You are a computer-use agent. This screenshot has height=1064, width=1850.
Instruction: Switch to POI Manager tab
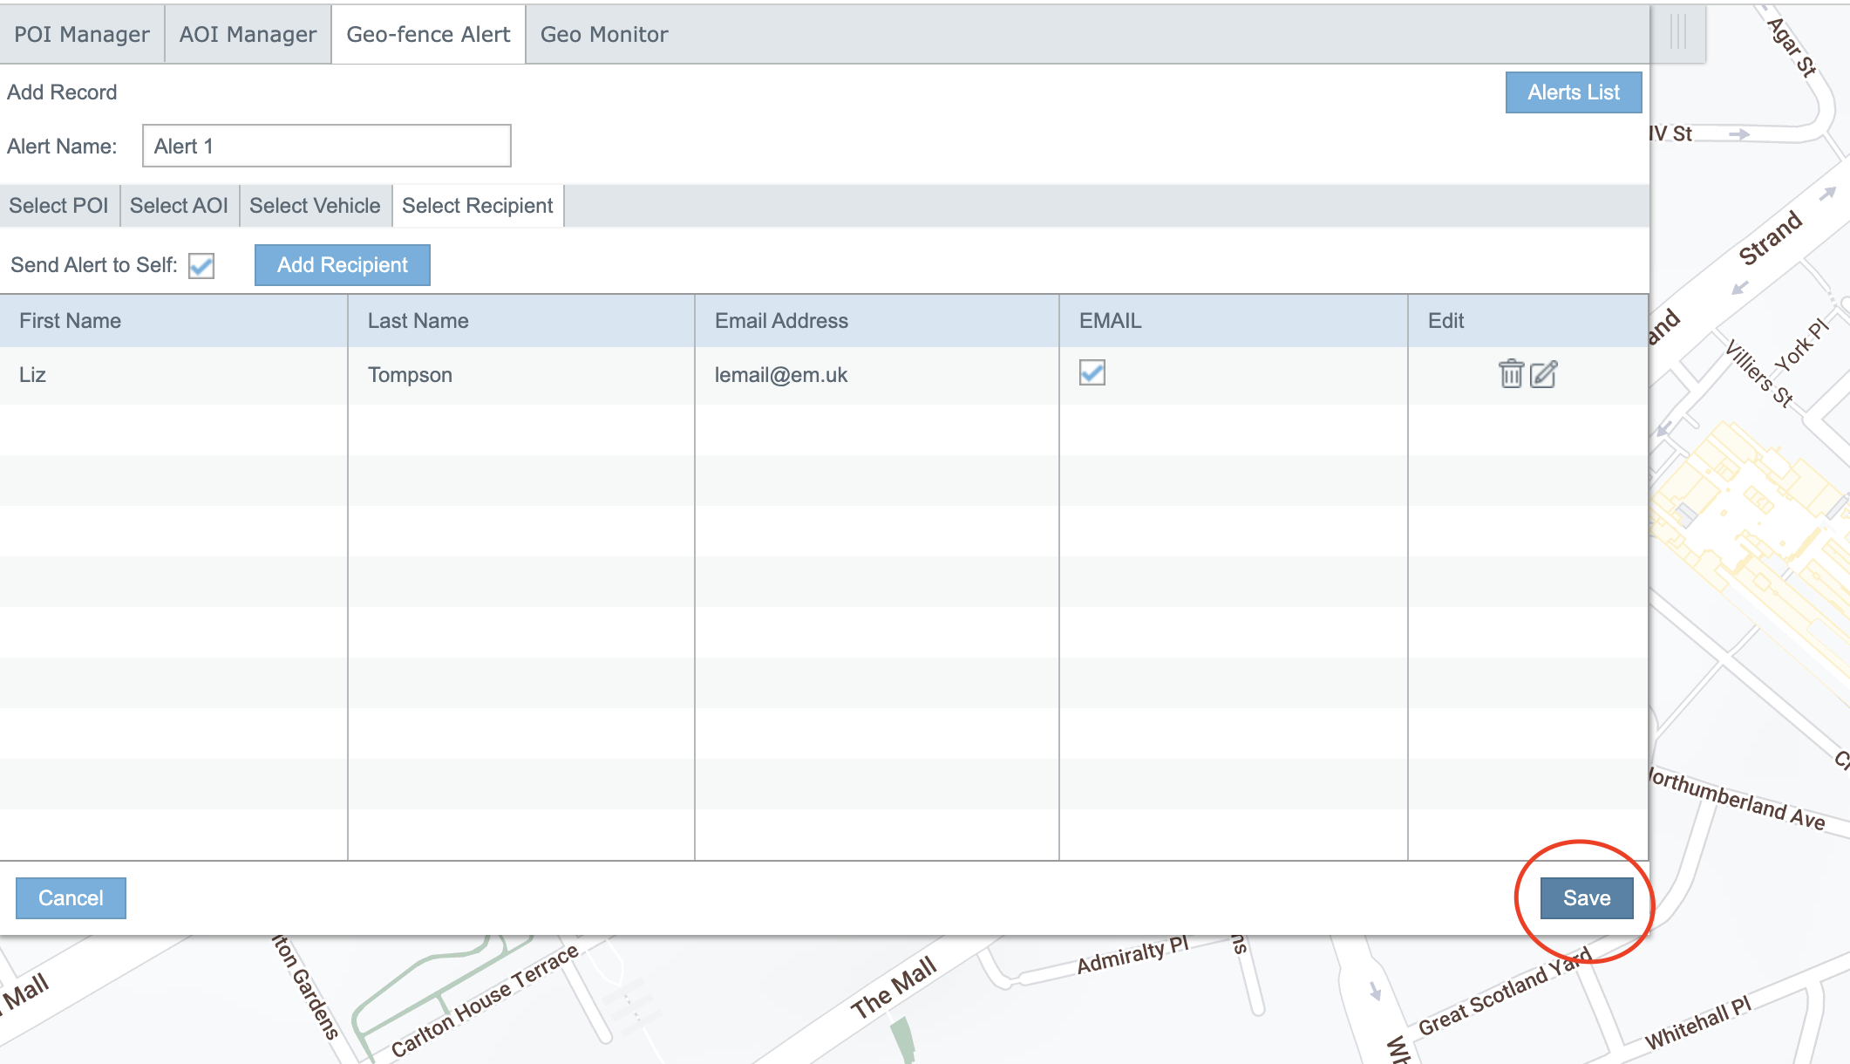(x=82, y=35)
